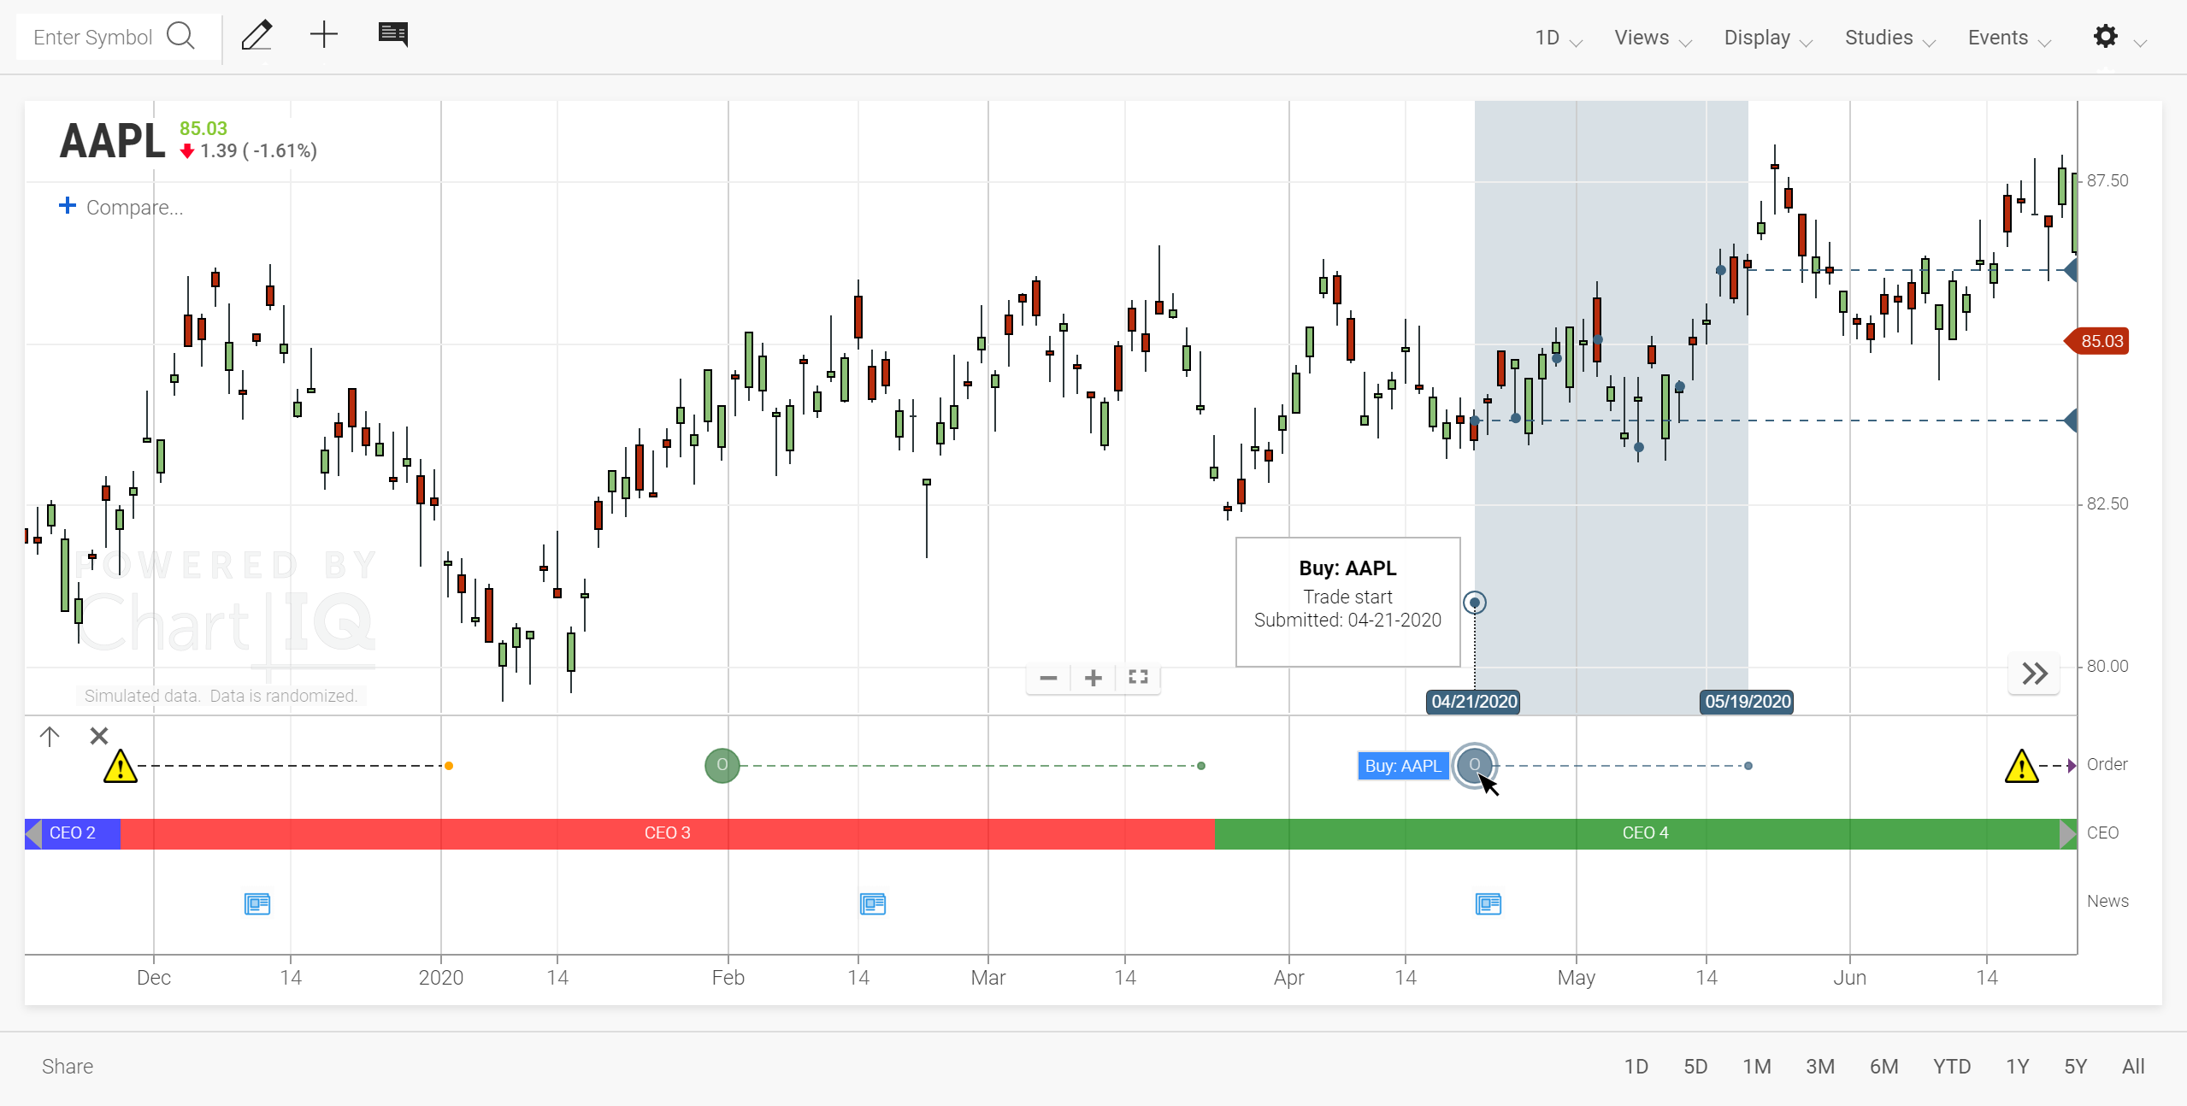Click the left yellow warning order marker
Image resolution: width=2187 pixels, height=1106 pixels.
click(121, 766)
